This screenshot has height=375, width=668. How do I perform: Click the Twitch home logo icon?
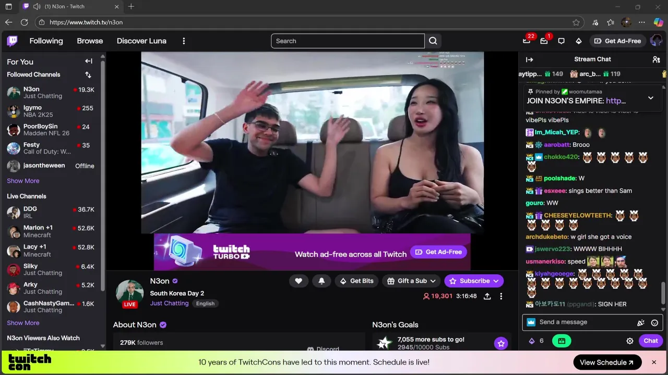point(12,41)
